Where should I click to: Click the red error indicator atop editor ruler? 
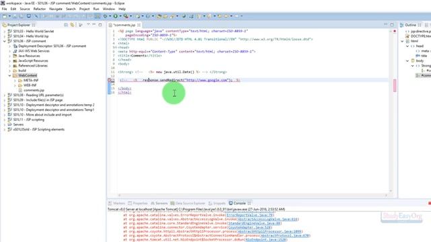(395, 32)
